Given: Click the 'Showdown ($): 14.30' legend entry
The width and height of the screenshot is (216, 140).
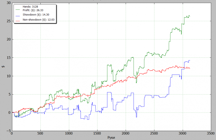Looking at the screenshot, I should tap(36, 15).
